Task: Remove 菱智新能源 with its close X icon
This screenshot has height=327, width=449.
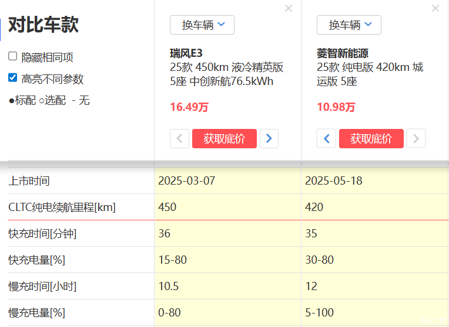Action: 435,8
